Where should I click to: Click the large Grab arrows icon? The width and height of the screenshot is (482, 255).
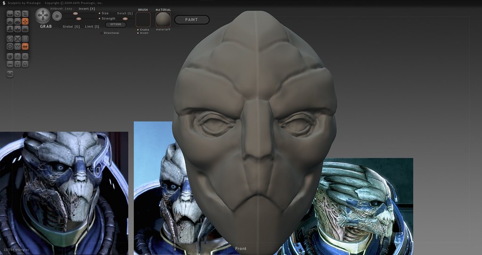[42, 16]
